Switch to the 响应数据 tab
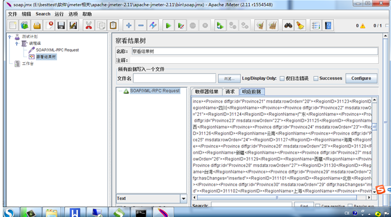The image size is (391, 217). tap(251, 91)
